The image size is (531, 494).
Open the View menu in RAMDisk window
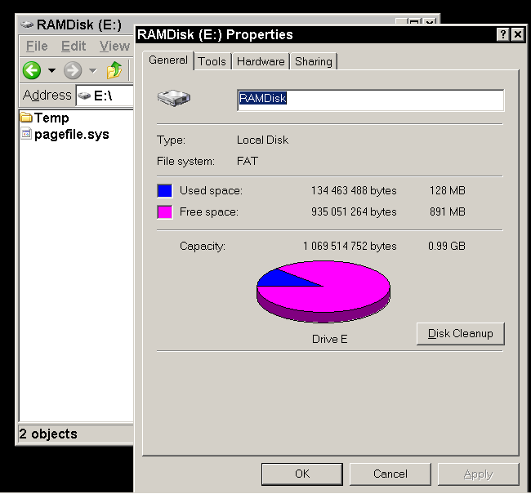(x=114, y=46)
